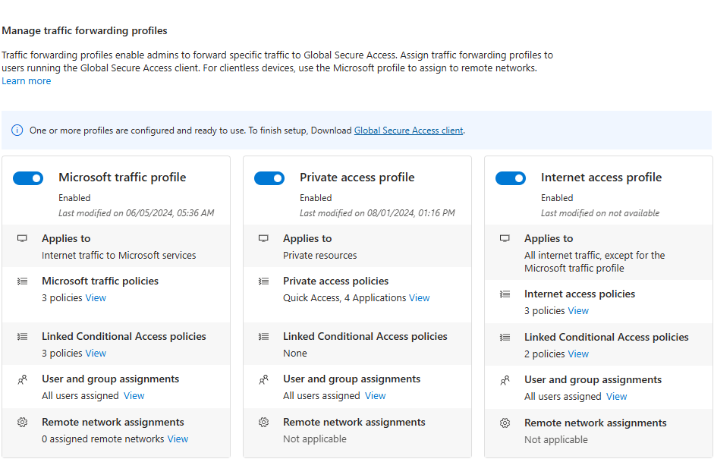Click 'Enabled' status under Internet access profile

tap(558, 198)
